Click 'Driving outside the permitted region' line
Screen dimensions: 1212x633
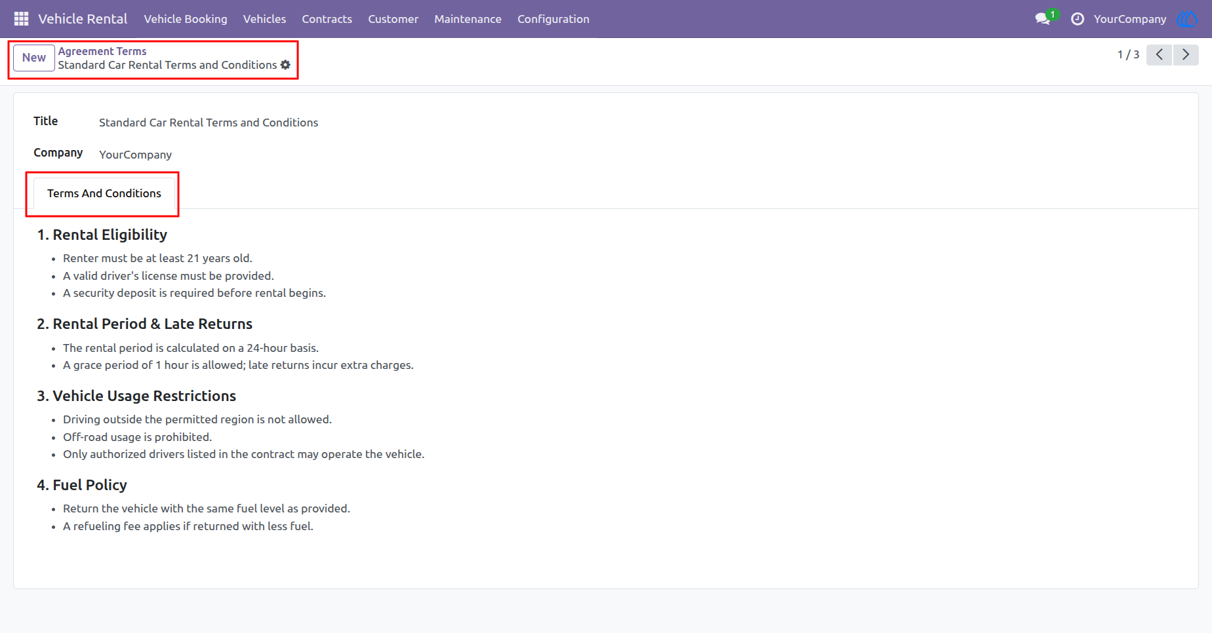tap(197, 419)
